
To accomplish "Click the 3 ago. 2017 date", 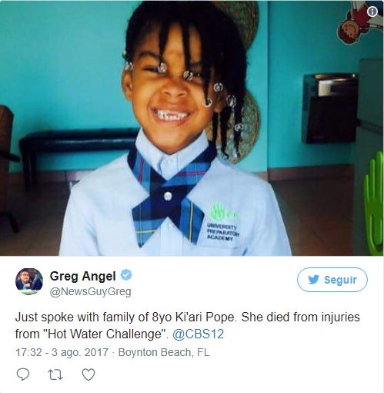I will [x=80, y=352].
